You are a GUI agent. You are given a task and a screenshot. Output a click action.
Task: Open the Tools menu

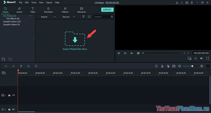34,2
